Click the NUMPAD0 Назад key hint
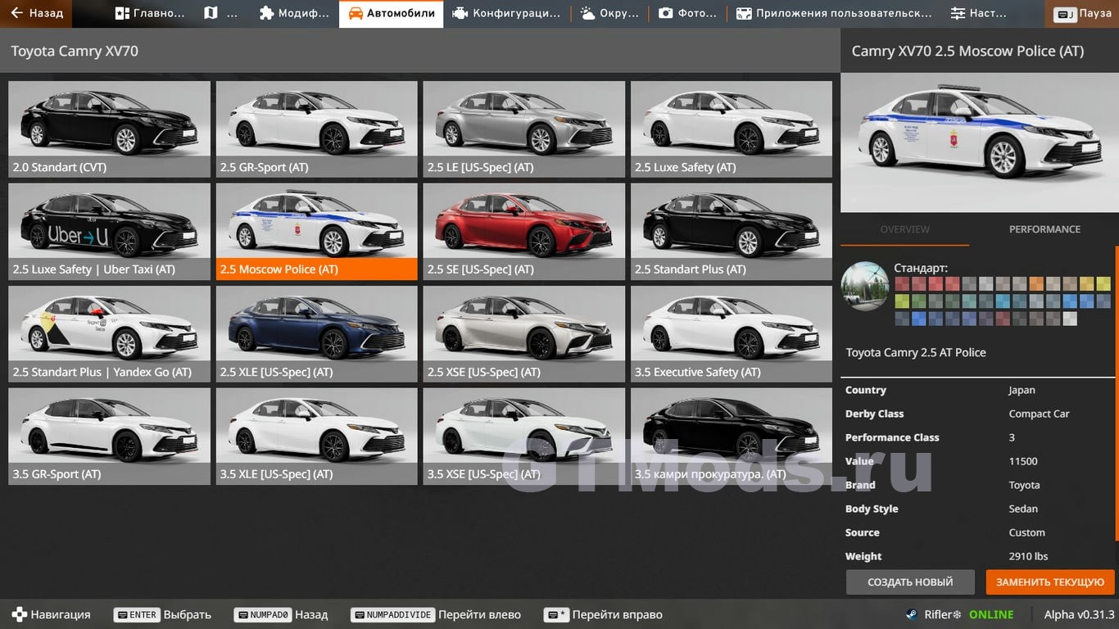 [280, 614]
